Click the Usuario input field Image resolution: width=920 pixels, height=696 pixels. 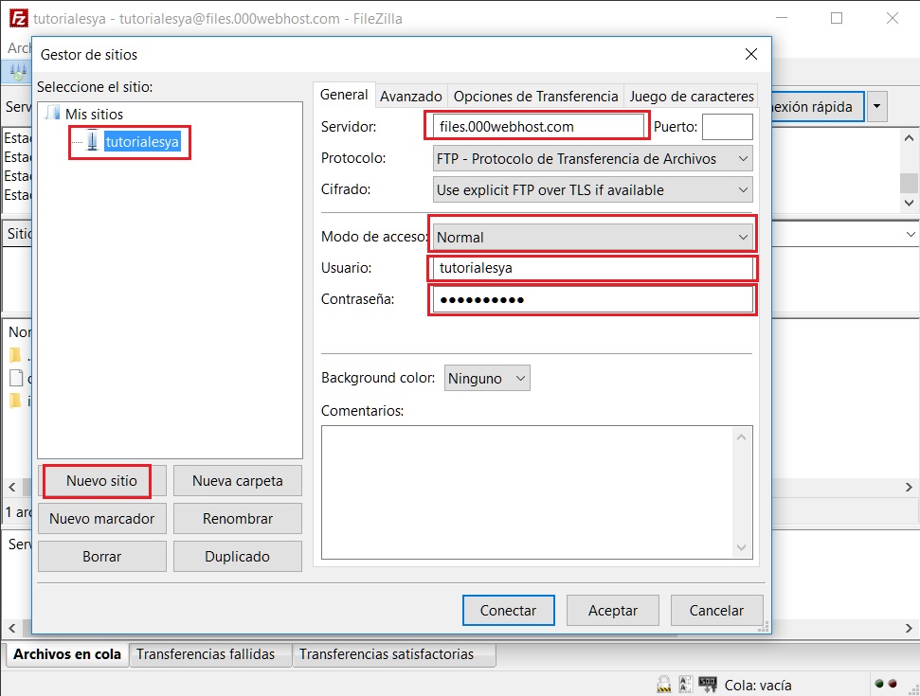[x=592, y=269]
